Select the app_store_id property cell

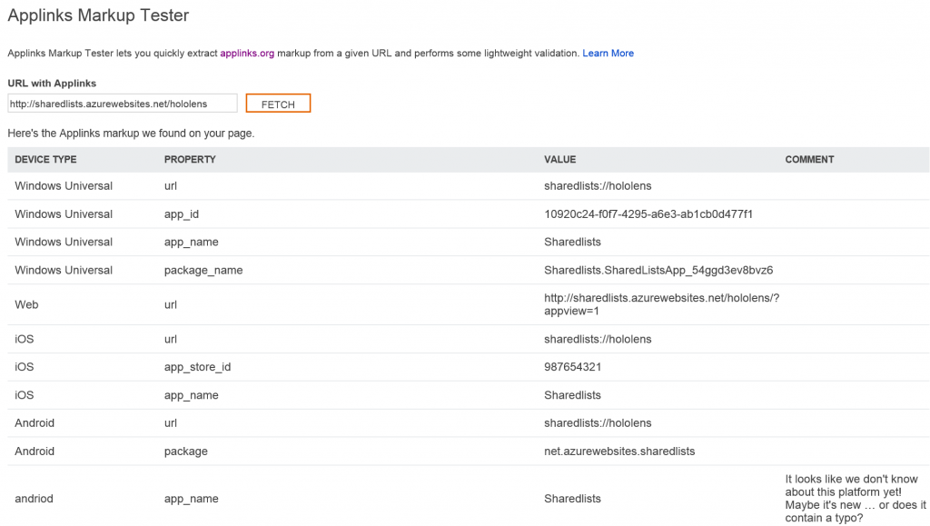pos(197,367)
